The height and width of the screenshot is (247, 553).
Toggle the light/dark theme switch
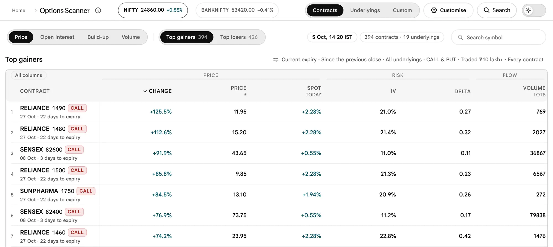[534, 10]
